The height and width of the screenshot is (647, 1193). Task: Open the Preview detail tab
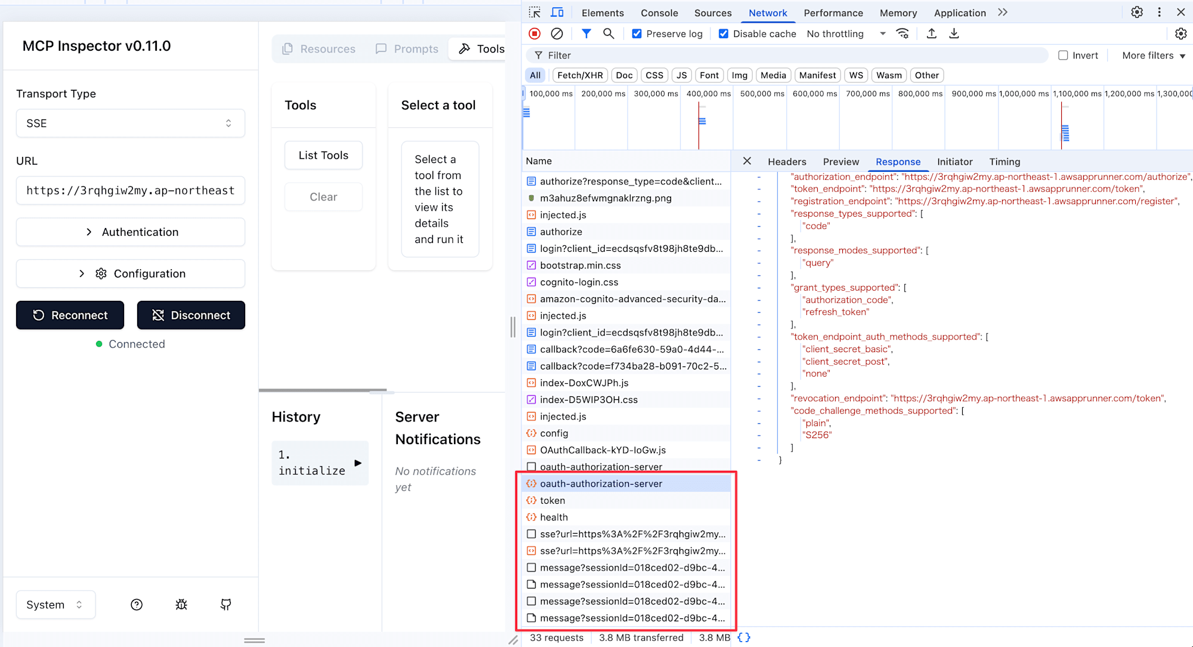point(841,162)
